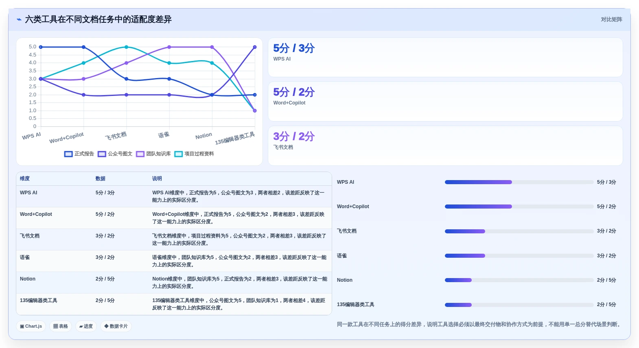
Task: Click the Notion维度中 description cell
Action: click(240, 283)
